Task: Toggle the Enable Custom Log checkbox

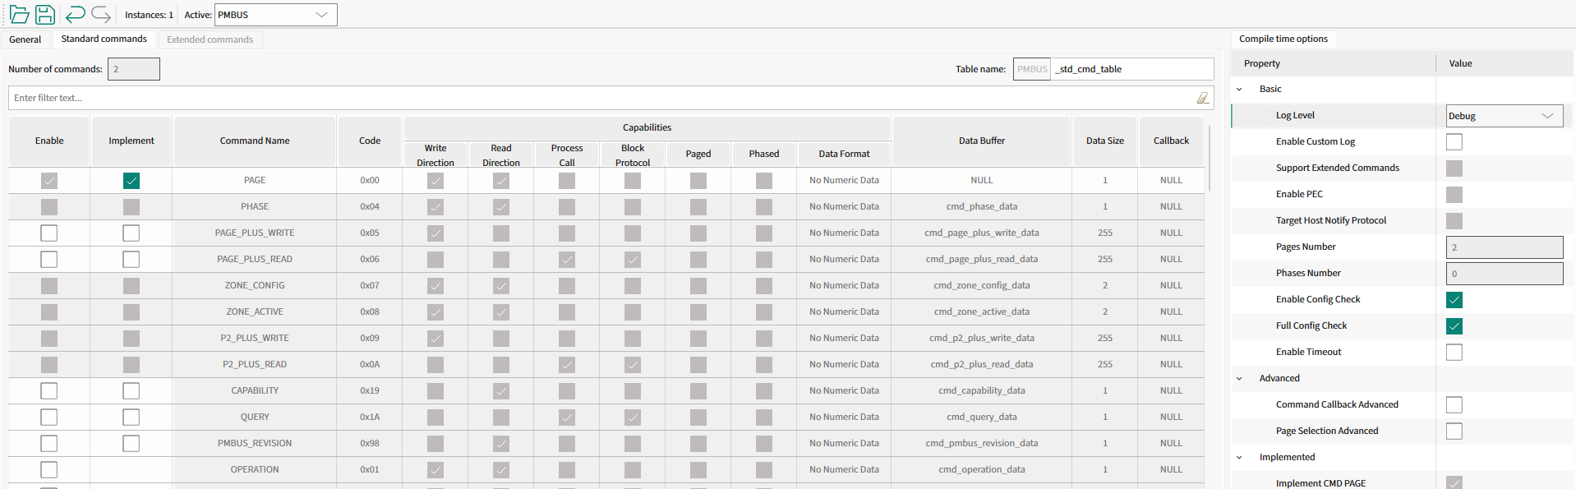Action: (1454, 142)
